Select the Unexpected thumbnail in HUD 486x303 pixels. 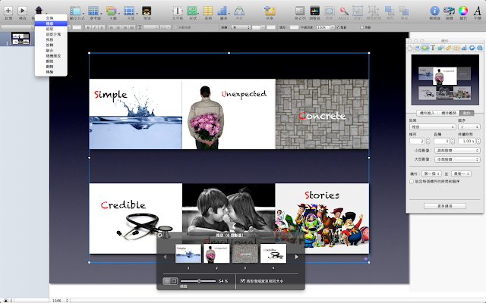coord(216,253)
